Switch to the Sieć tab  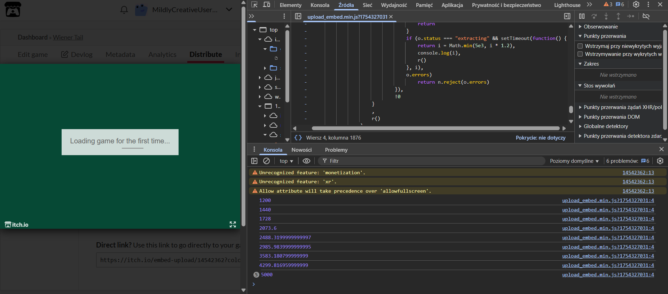[x=367, y=5]
